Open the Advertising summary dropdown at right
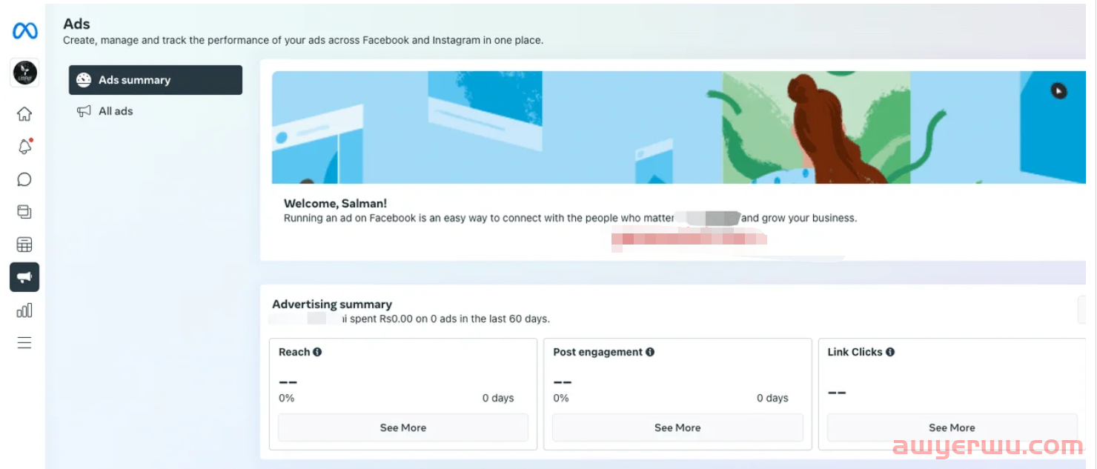This screenshot has width=1097, height=469. pyautogui.click(x=1086, y=310)
